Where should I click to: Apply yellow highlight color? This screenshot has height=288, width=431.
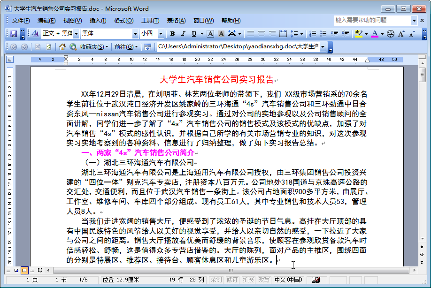tap(358, 34)
